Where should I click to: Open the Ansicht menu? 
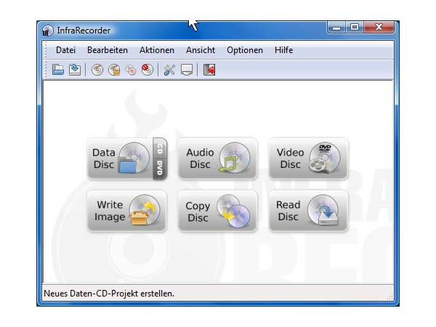tap(200, 50)
